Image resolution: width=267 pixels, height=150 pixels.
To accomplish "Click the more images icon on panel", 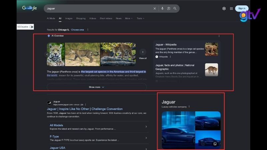I will (215, 144).
